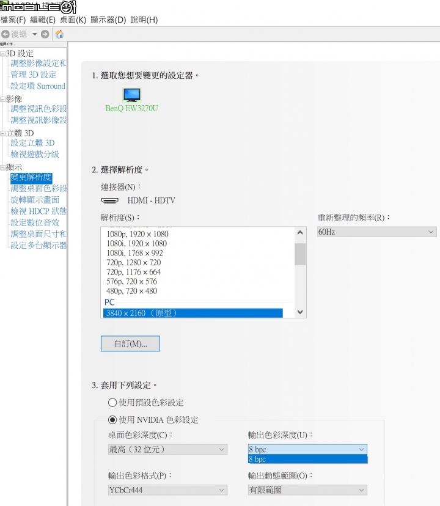The image size is (440, 506).
Task: Open 調整桌面色彩設定 page
Action: pyautogui.click(x=38, y=188)
